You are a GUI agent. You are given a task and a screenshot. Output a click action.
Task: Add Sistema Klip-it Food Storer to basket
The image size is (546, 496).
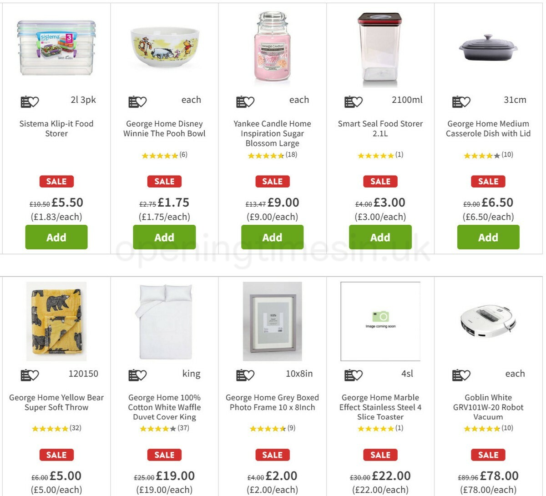(56, 237)
